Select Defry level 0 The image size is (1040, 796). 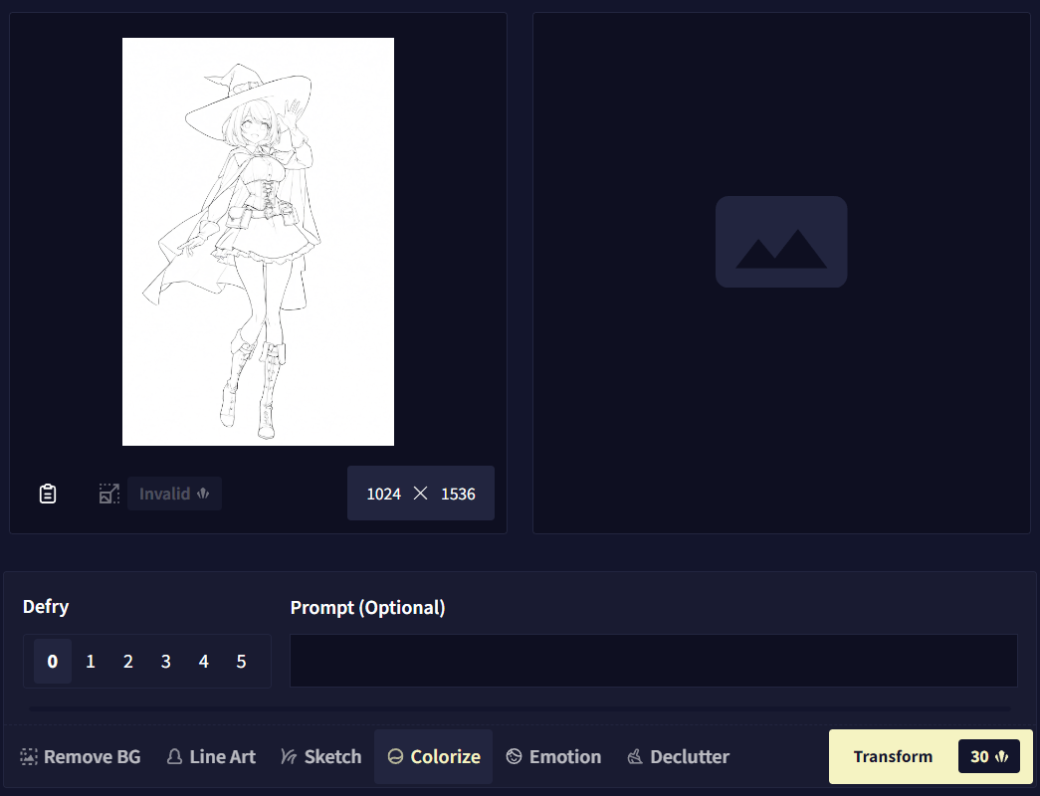point(52,661)
